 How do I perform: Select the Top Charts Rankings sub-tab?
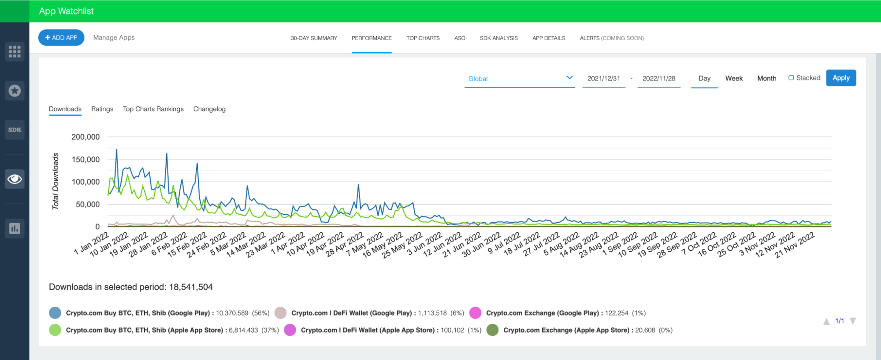153,109
